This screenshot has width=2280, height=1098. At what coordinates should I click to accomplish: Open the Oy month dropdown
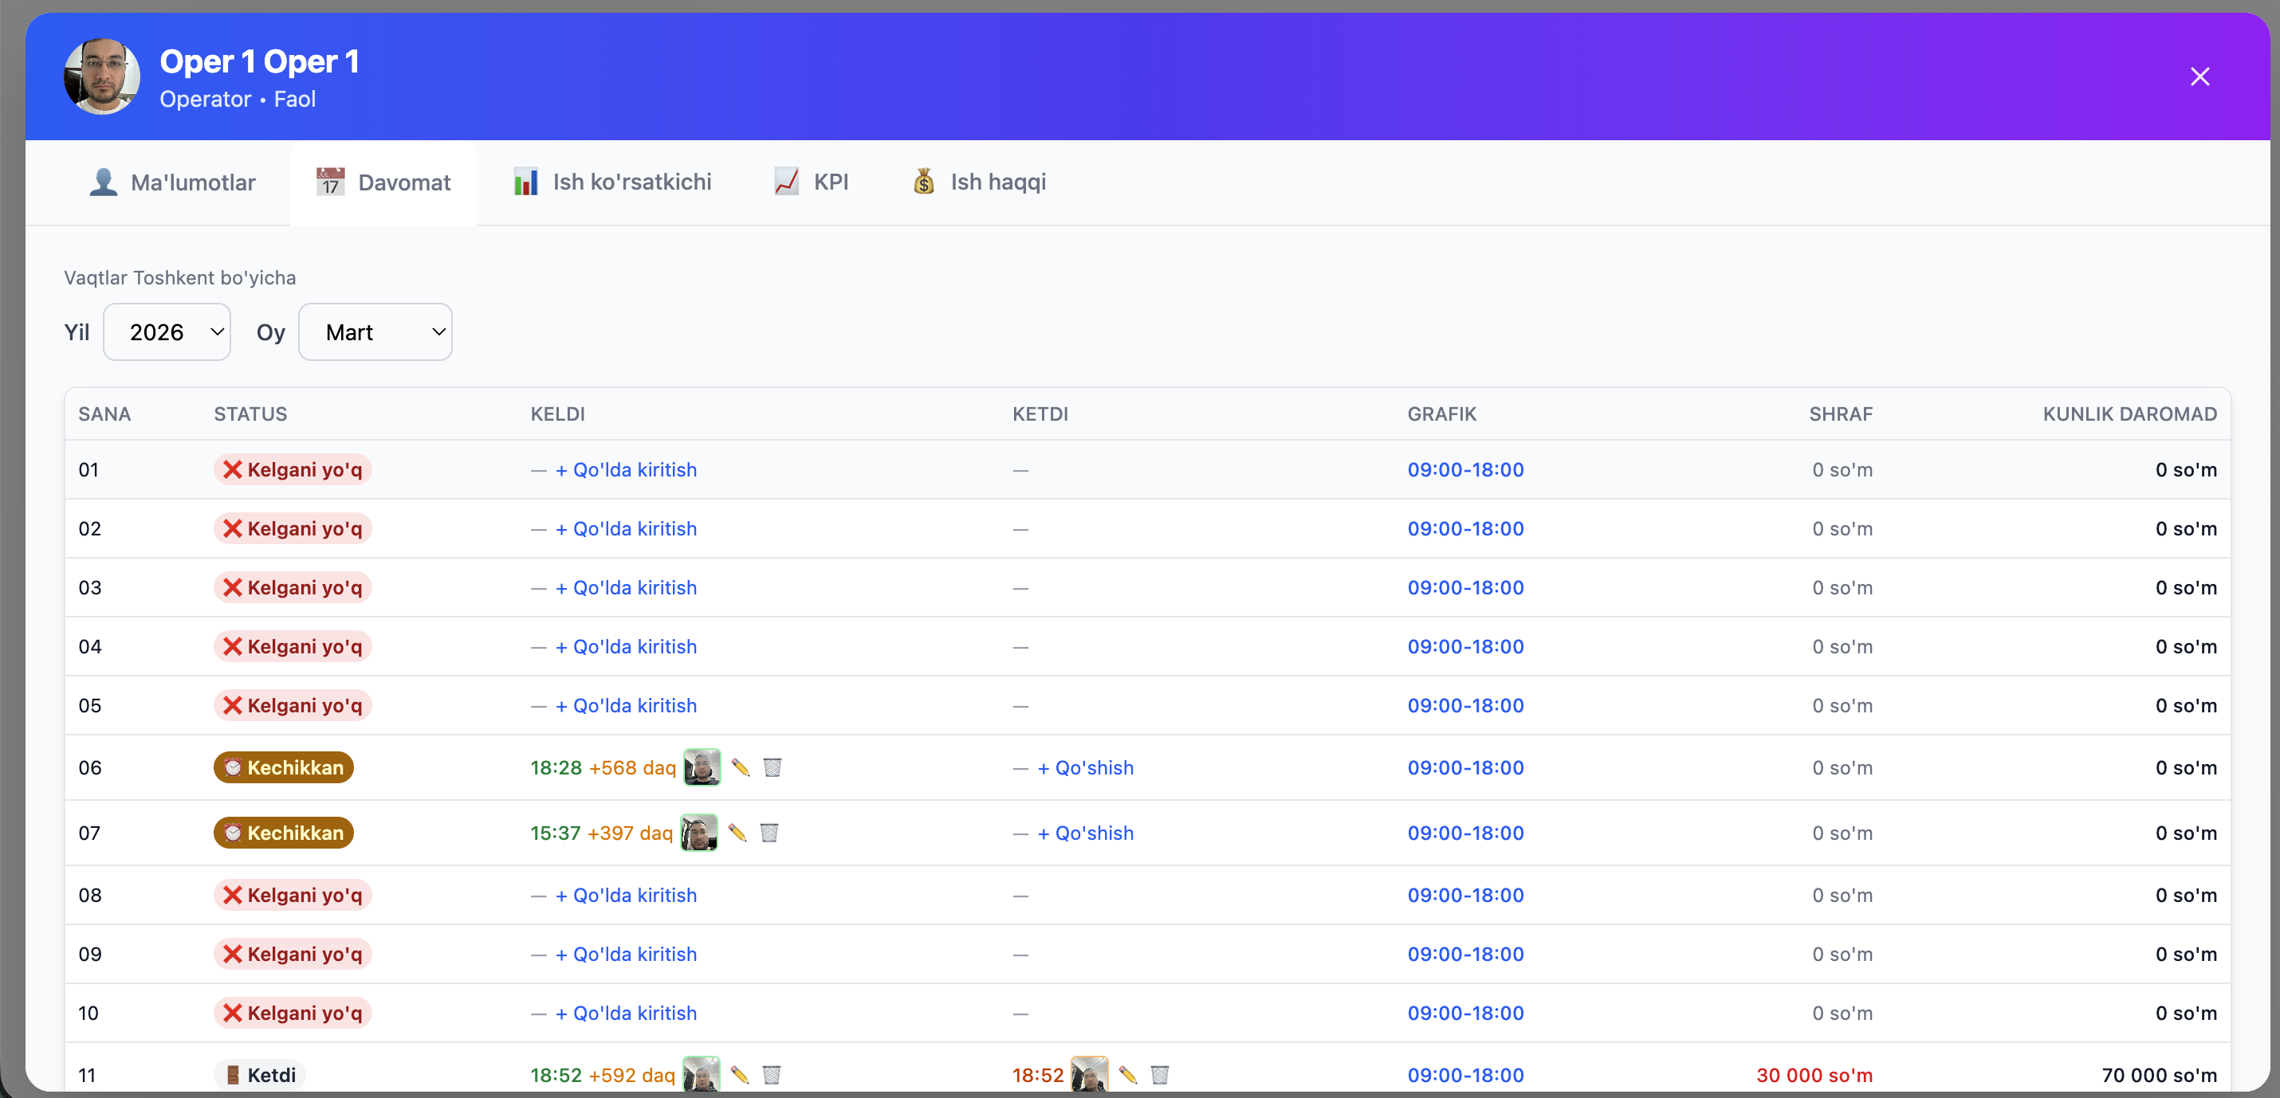point(375,331)
